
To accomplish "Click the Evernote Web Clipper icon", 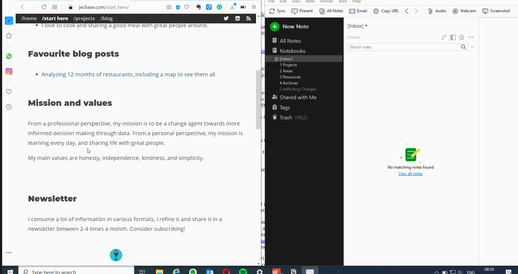I will (199, 7).
